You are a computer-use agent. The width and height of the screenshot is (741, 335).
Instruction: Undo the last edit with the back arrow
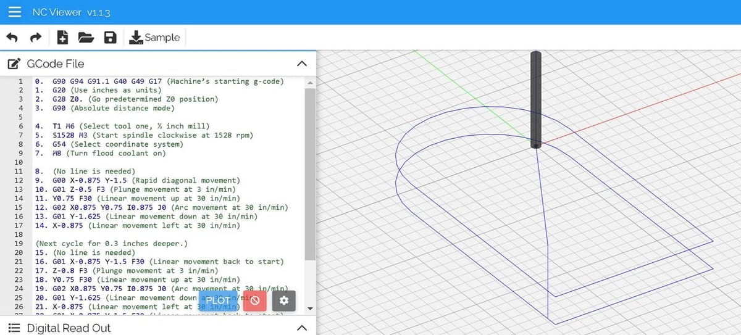(x=12, y=38)
